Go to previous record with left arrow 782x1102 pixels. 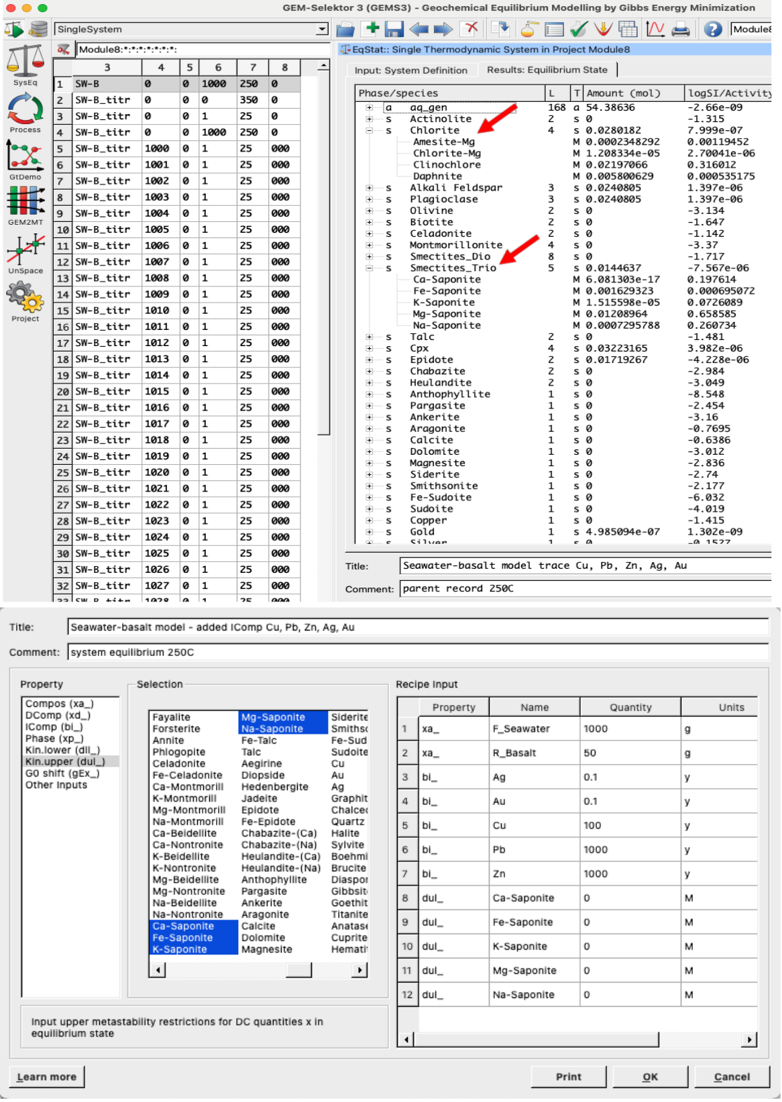tap(419, 29)
